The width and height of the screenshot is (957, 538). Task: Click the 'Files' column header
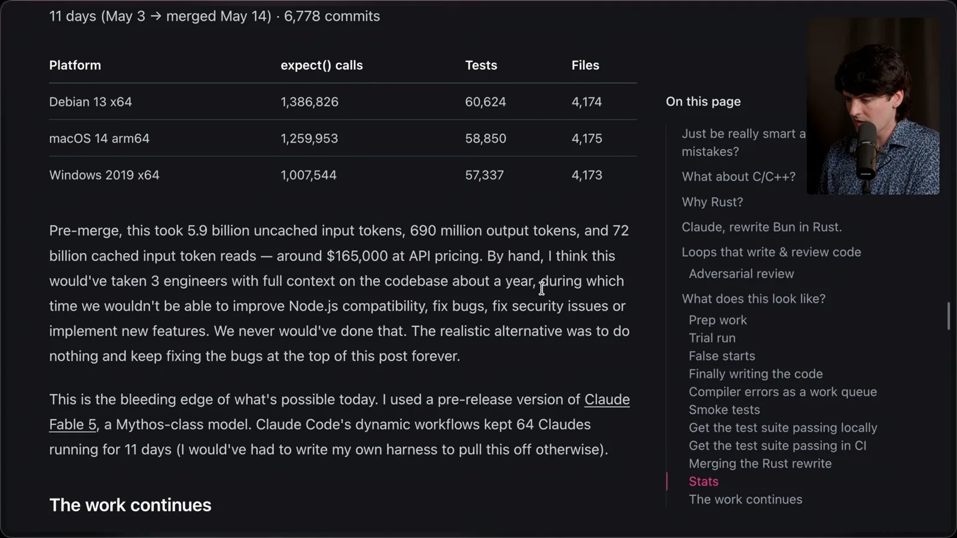[586, 65]
